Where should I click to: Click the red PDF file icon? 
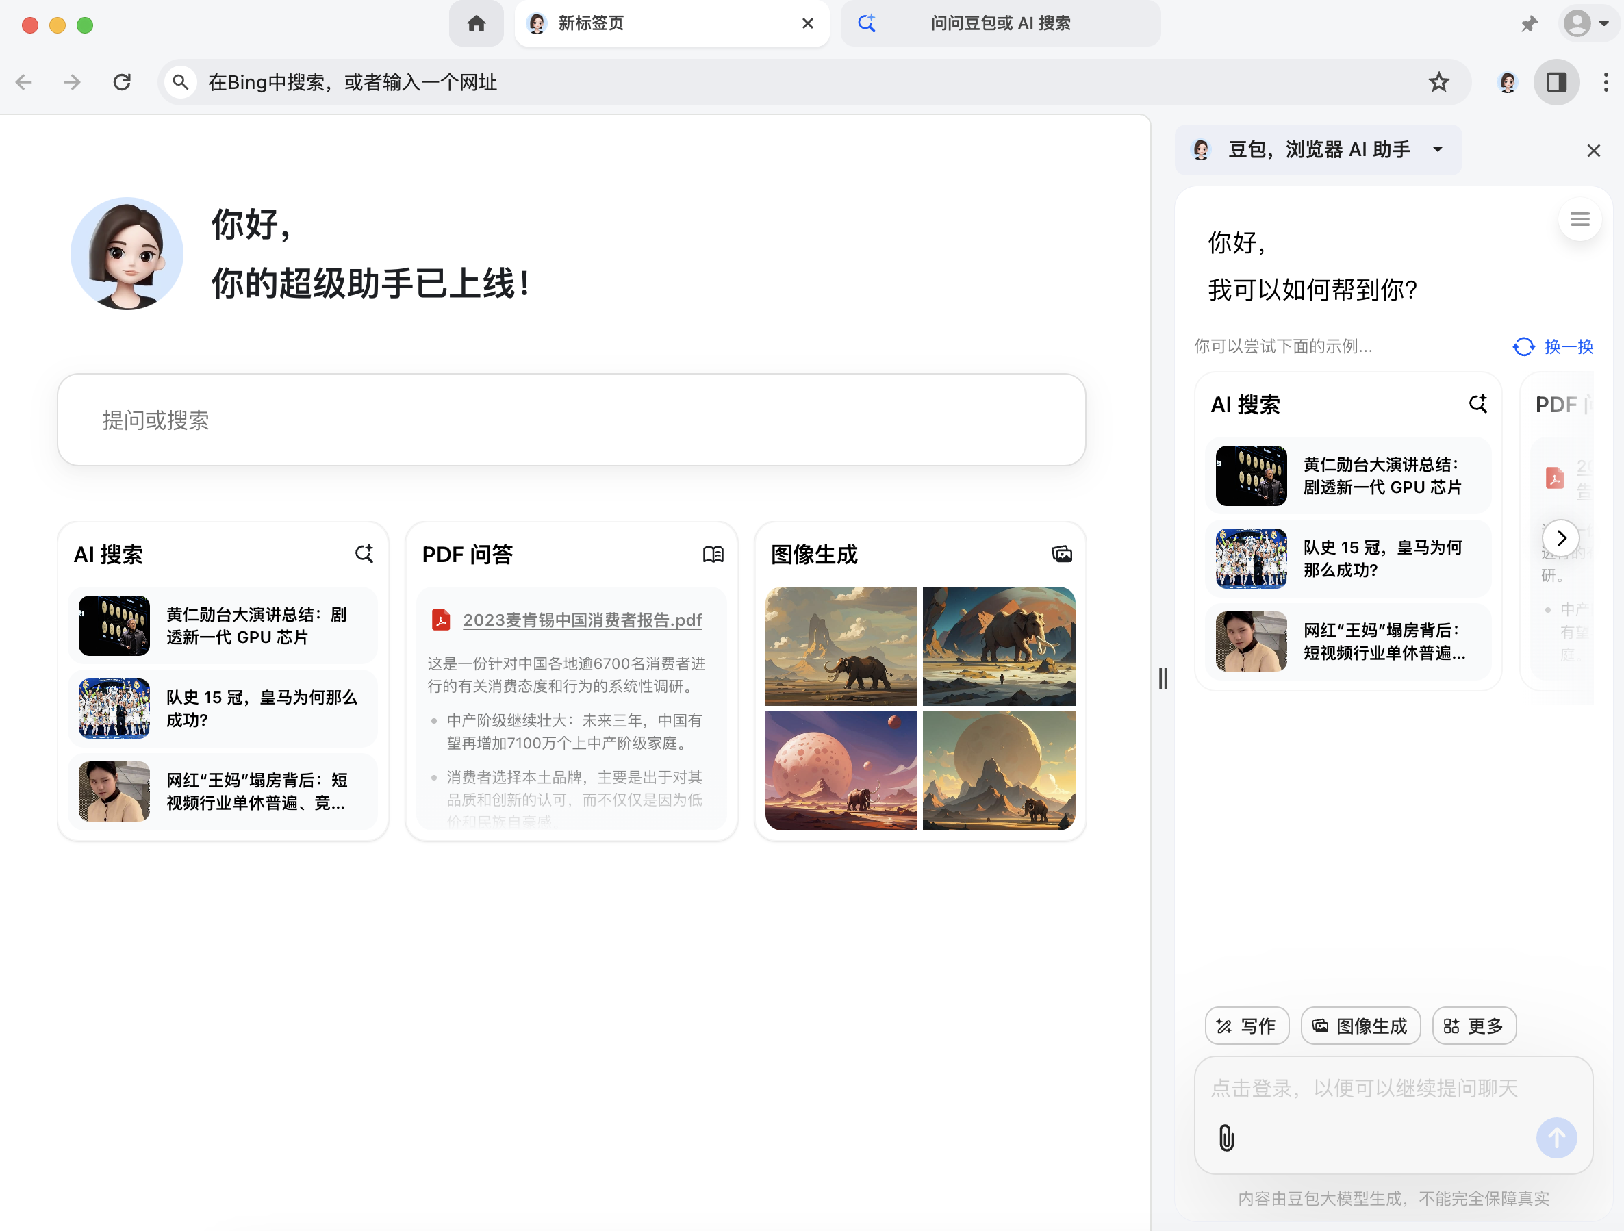coord(440,620)
